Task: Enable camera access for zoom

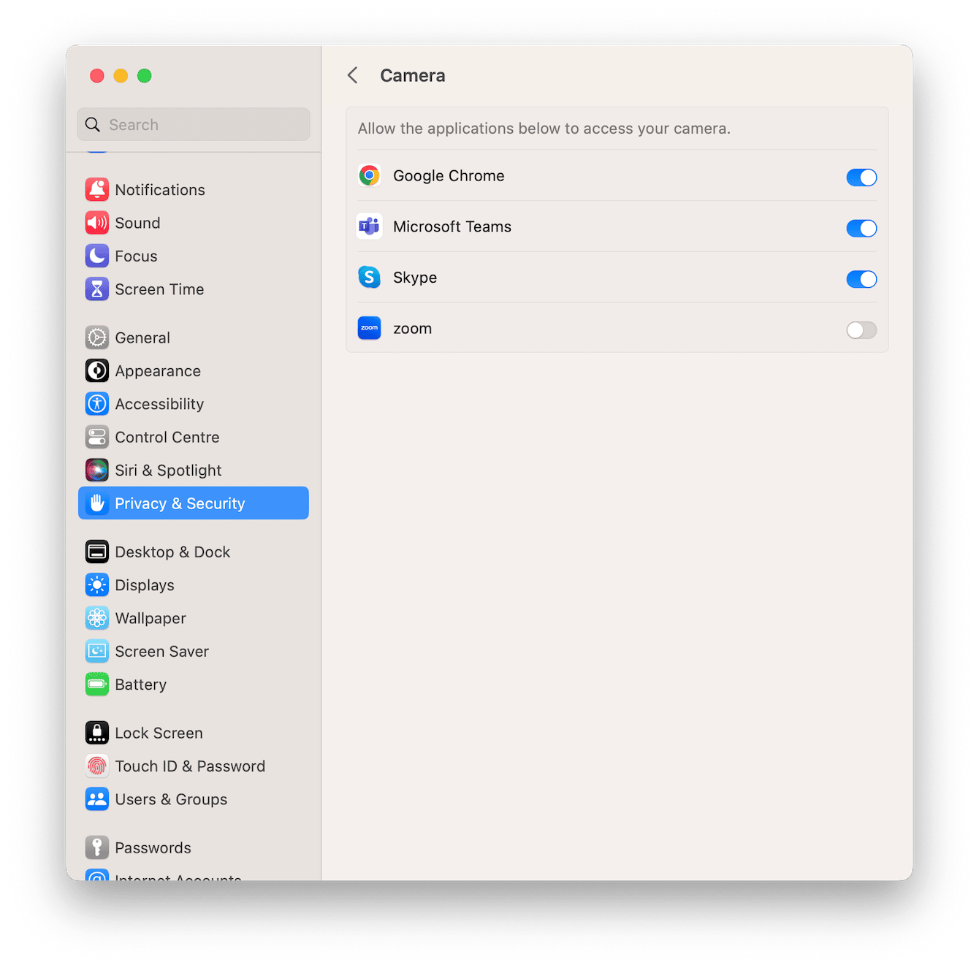Action: [x=861, y=330]
